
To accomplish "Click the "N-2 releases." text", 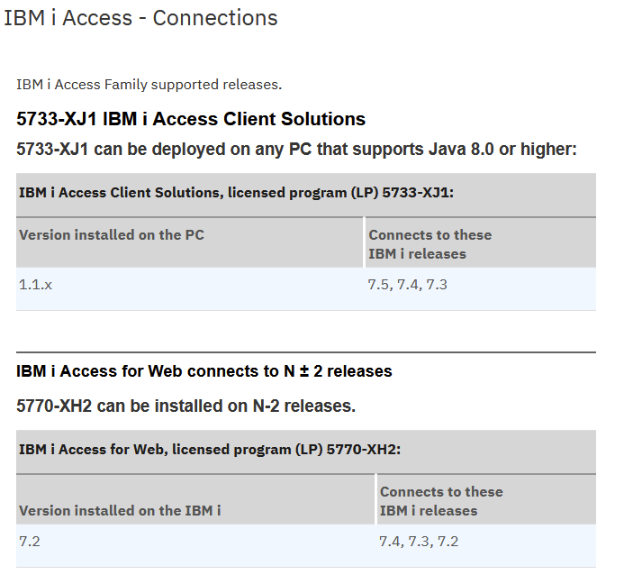I will click(x=307, y=406).
